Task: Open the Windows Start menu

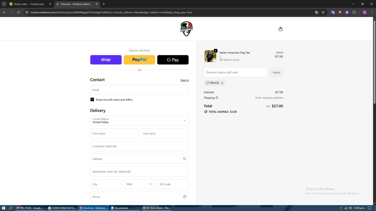Action: (4, 208)
